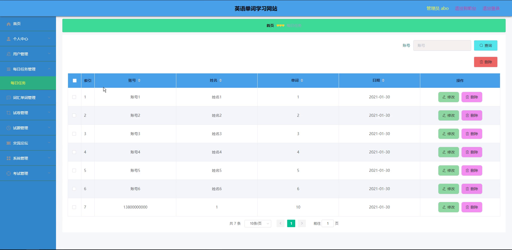
Task: Click the 姓名5 cell
Action: click(217, 170)
